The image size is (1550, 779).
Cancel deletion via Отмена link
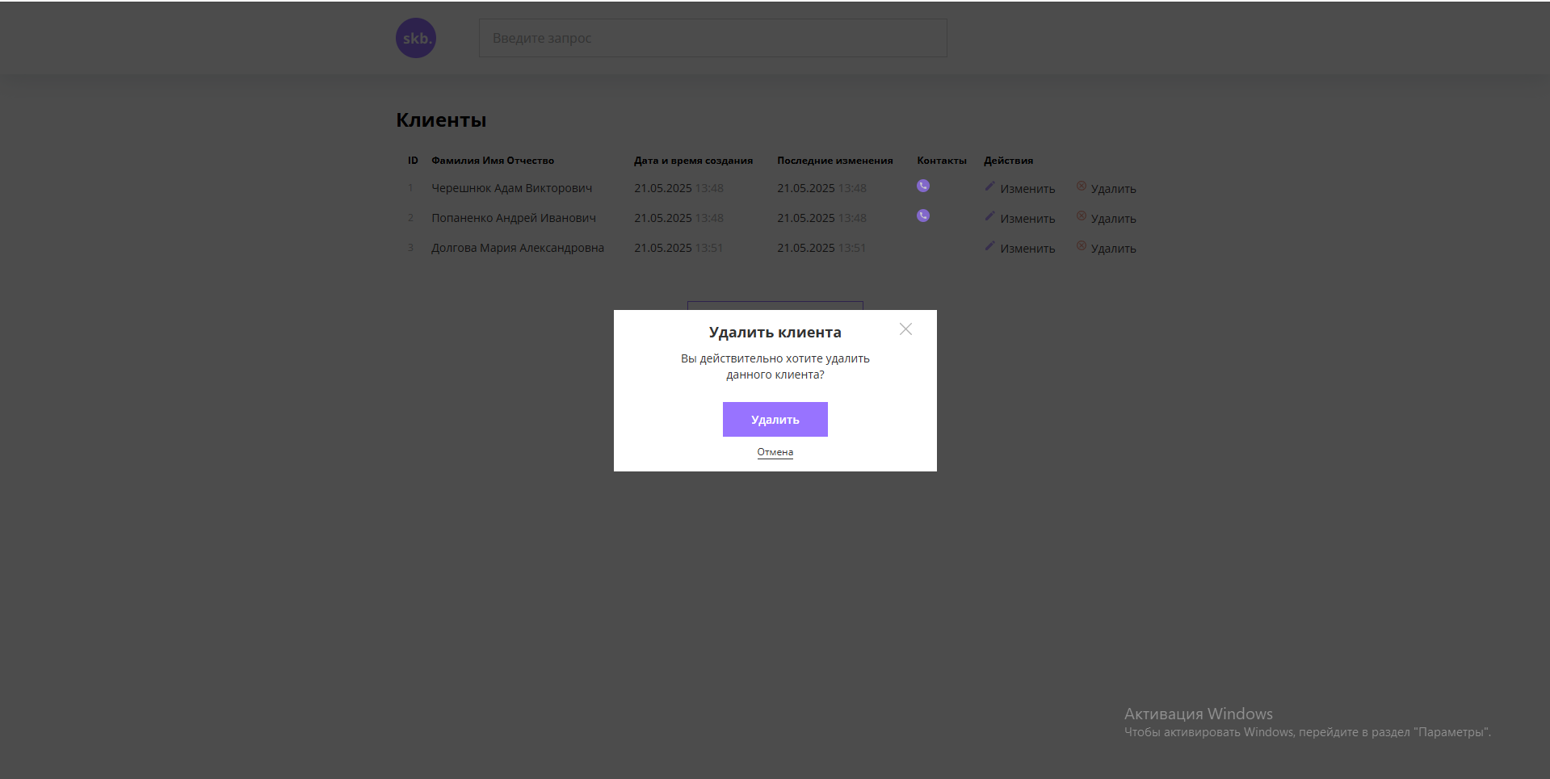(775, 452)
